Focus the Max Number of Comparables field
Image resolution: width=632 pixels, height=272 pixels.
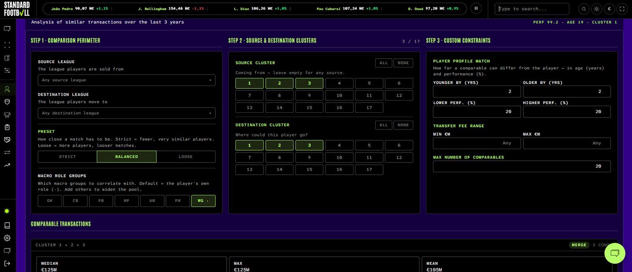coord(522,166)
